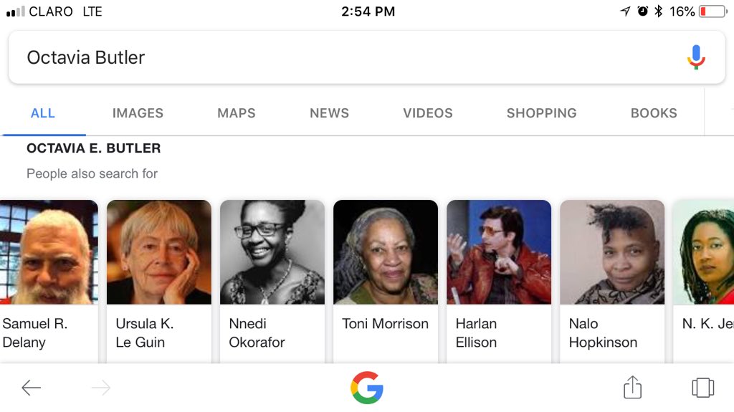This screenshot has height=412, width=734.
Task: Switch to the SHOPPING tab
Action: coord(542,113)
